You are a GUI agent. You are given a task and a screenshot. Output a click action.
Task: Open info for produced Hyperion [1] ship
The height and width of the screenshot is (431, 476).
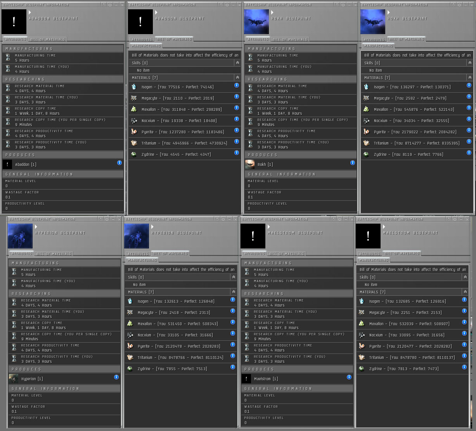click(116, 377)
